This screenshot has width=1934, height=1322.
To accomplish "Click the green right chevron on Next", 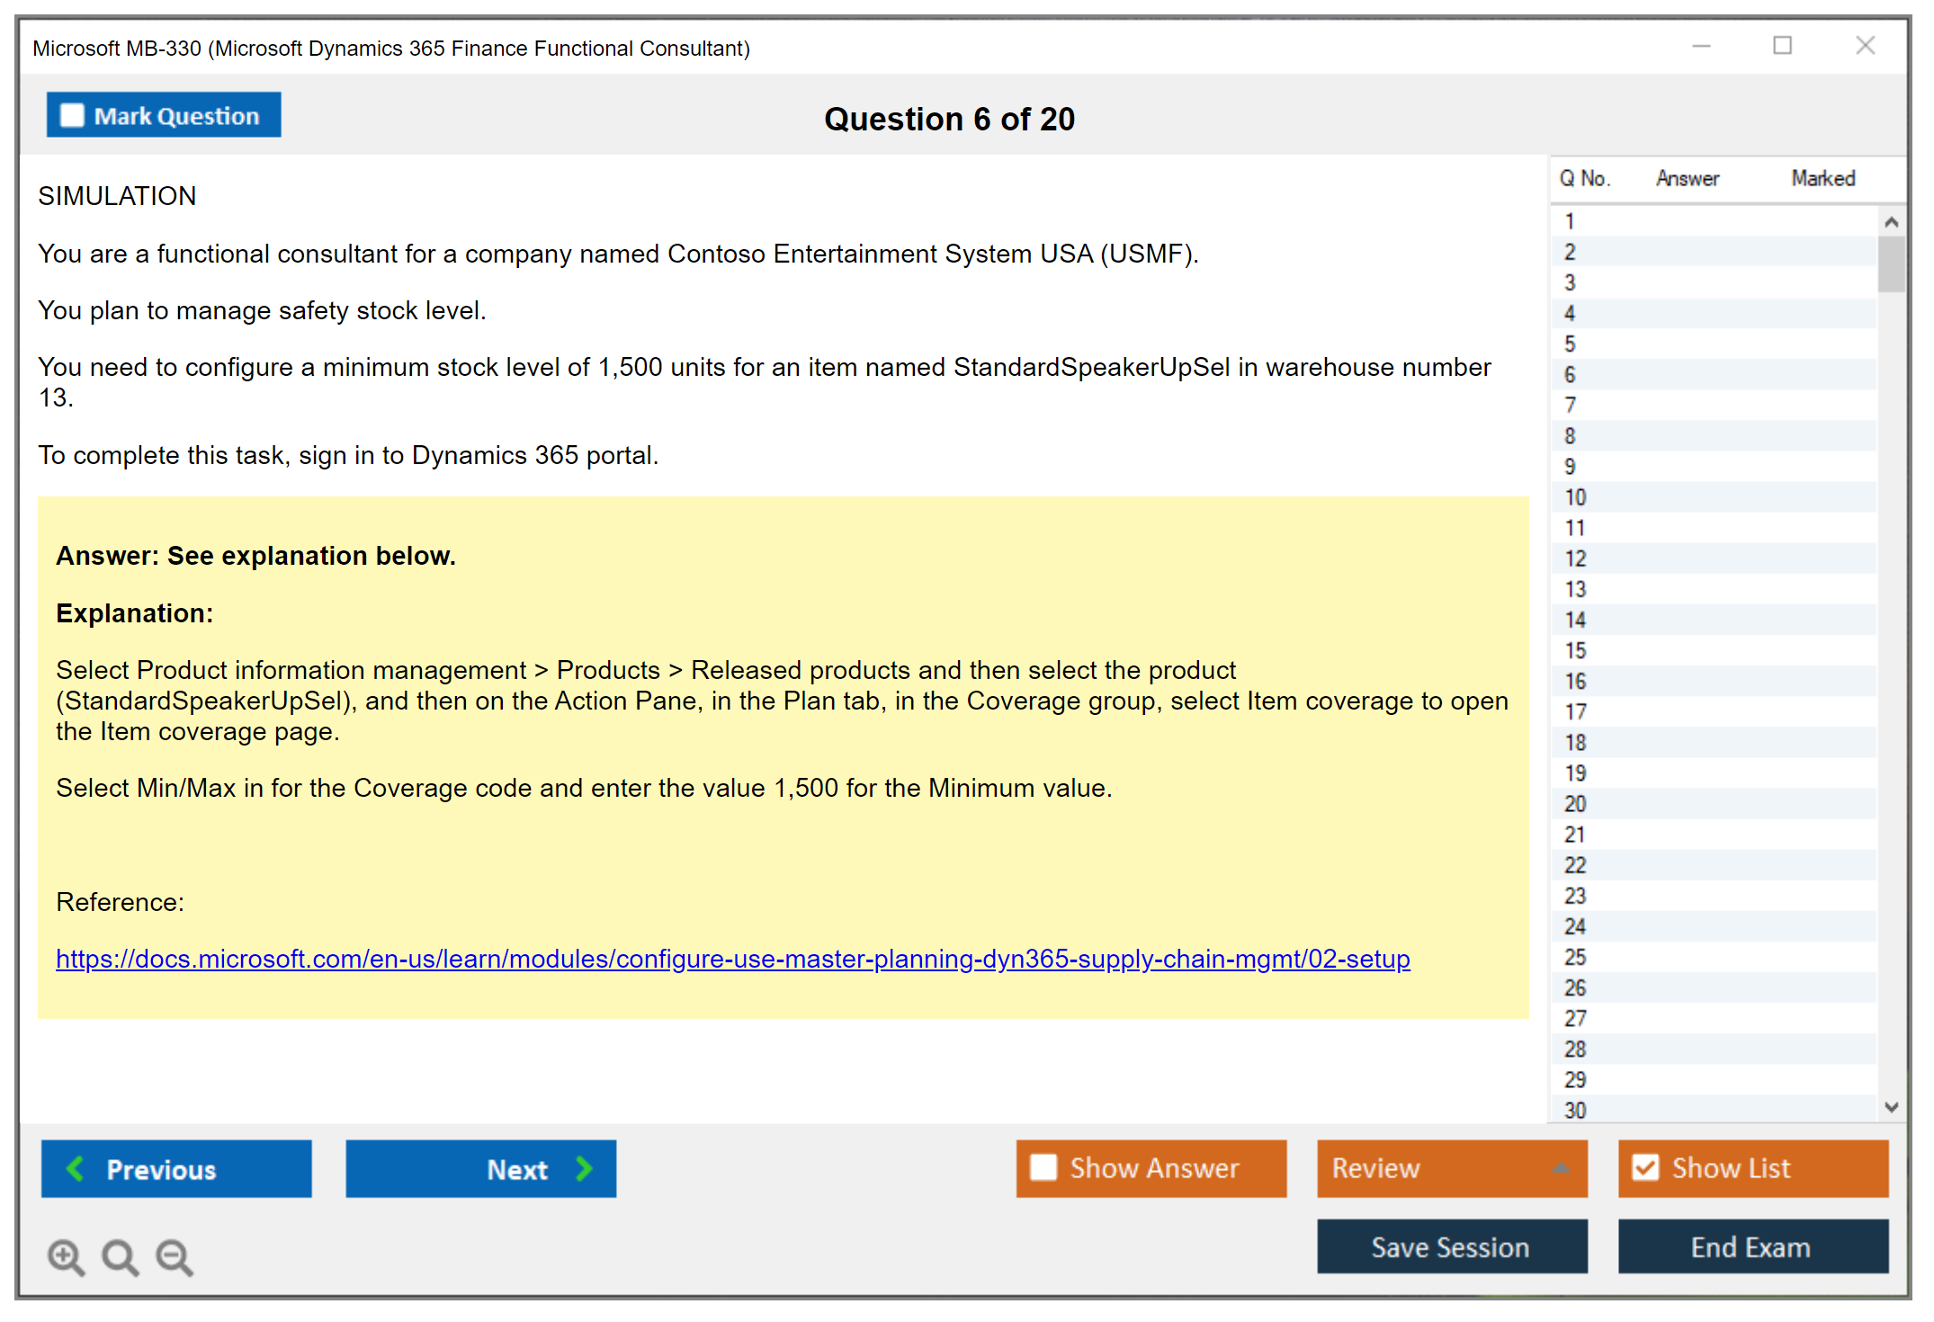I will (x=584, y=1168).
